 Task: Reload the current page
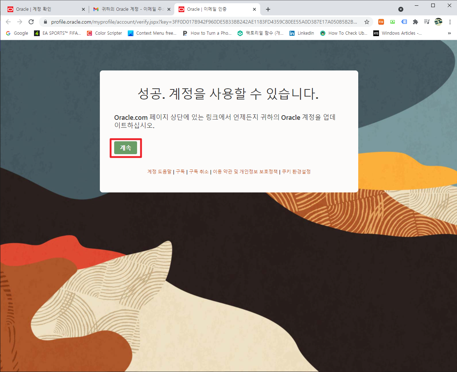[x=31, y=22]
